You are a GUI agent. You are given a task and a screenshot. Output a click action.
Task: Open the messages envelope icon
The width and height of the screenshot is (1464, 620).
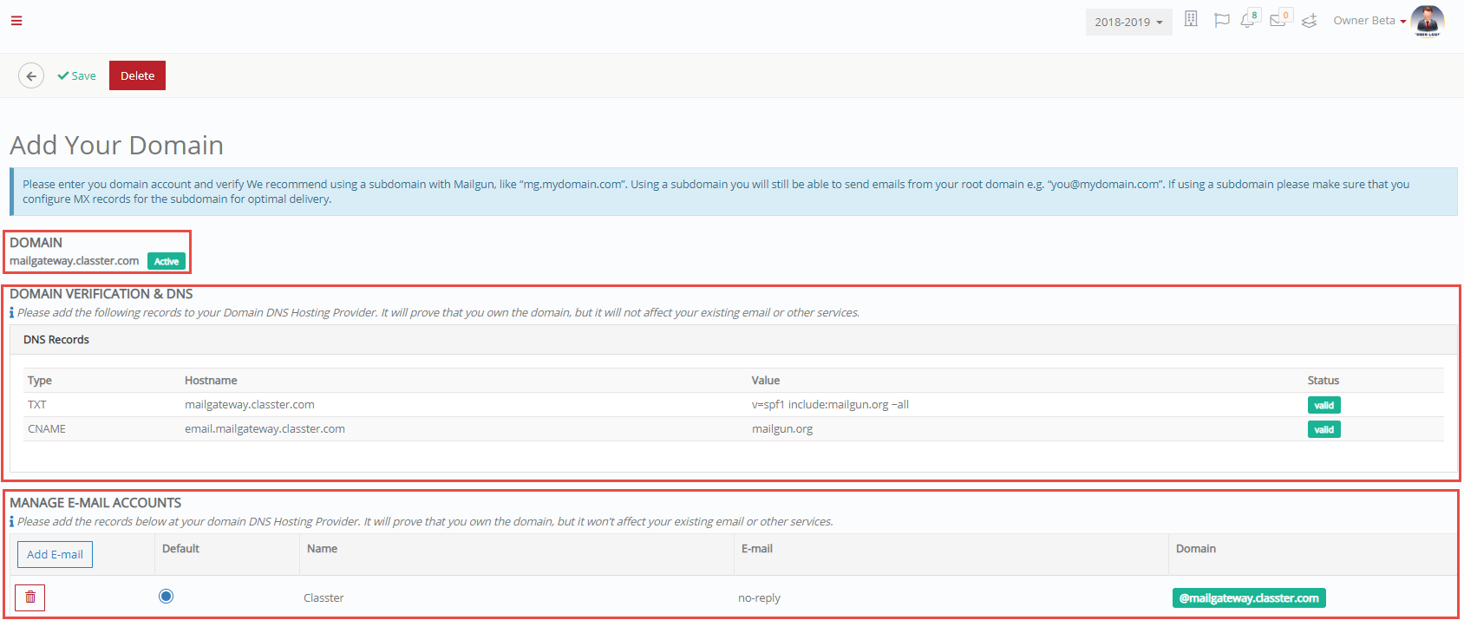tap(1279, 19)
